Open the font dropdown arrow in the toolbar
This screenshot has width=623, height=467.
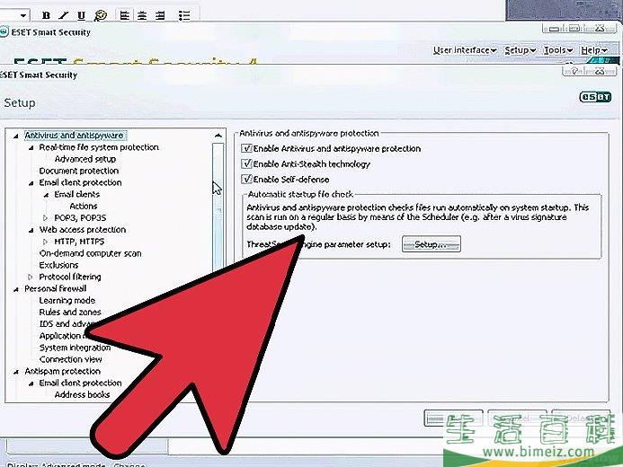point(23,15)
